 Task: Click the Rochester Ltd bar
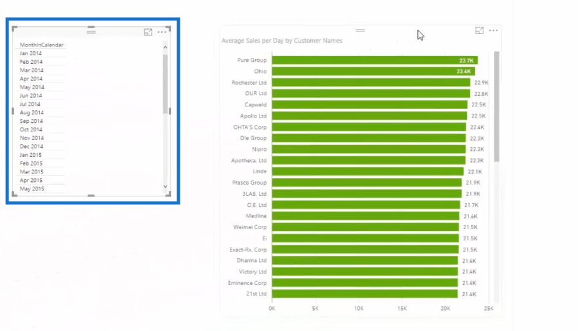(x=371, y=82)
